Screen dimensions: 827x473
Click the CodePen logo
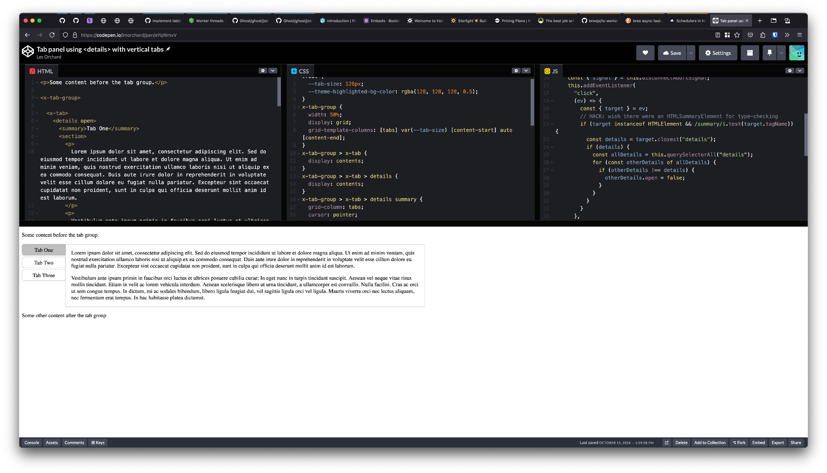(28, 52)
